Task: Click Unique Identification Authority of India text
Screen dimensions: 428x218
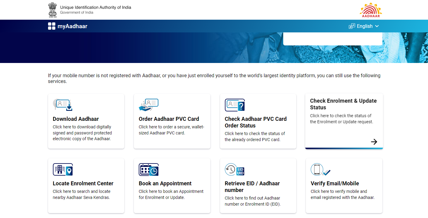Action: tap(96, 7)
